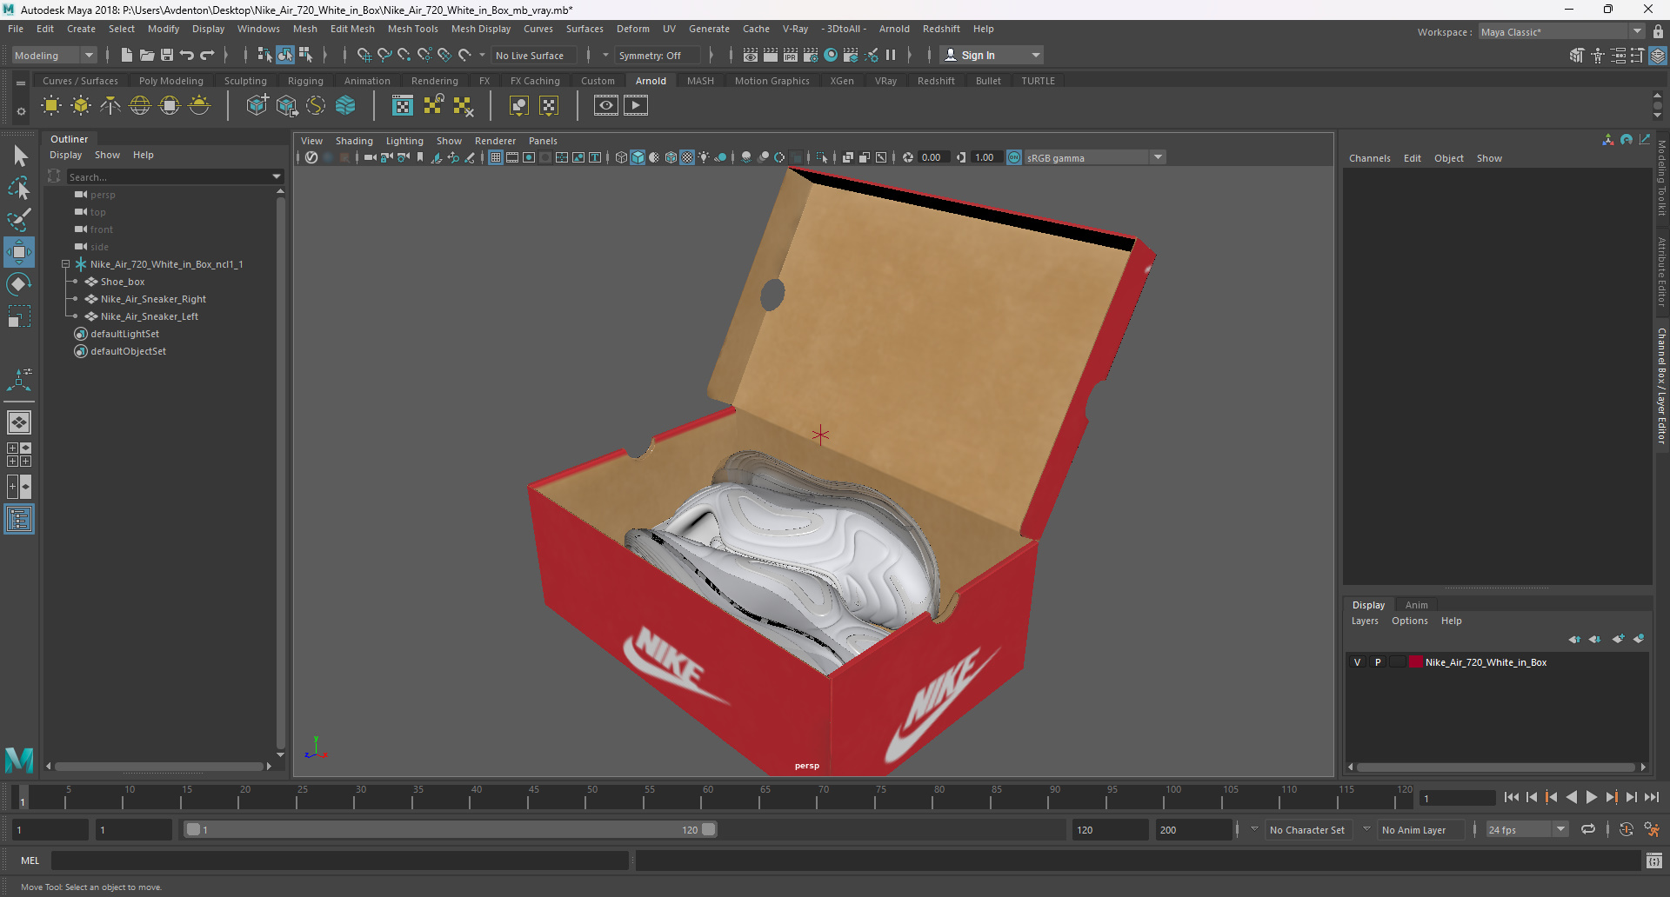Open the Edit Mesh menu

pos(352,29)
